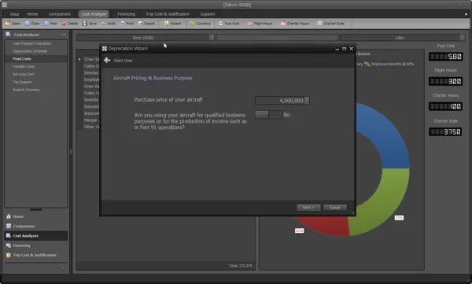Image resolution: width=472 pixels, height=284 pixels.
Task: Click the blue donut chart segment
Action: point(389,135)
